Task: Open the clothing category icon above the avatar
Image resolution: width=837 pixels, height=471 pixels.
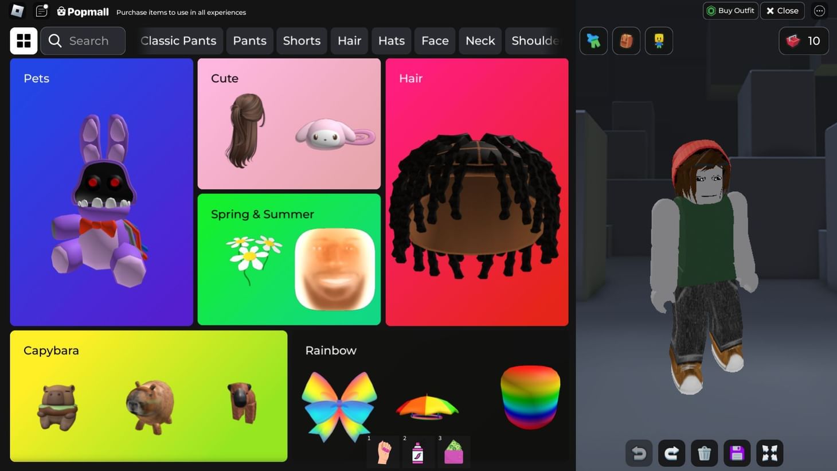Action: (x=593, y=41)
